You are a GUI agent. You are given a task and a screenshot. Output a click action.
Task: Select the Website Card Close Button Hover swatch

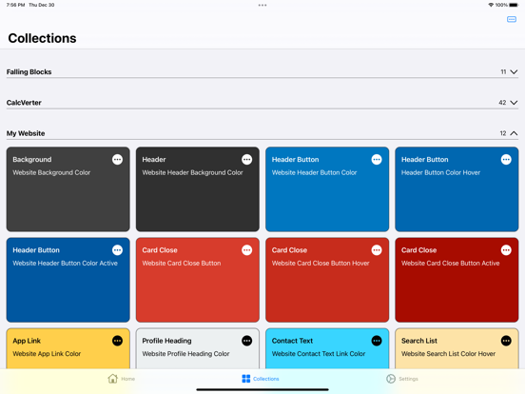[327, 280]
